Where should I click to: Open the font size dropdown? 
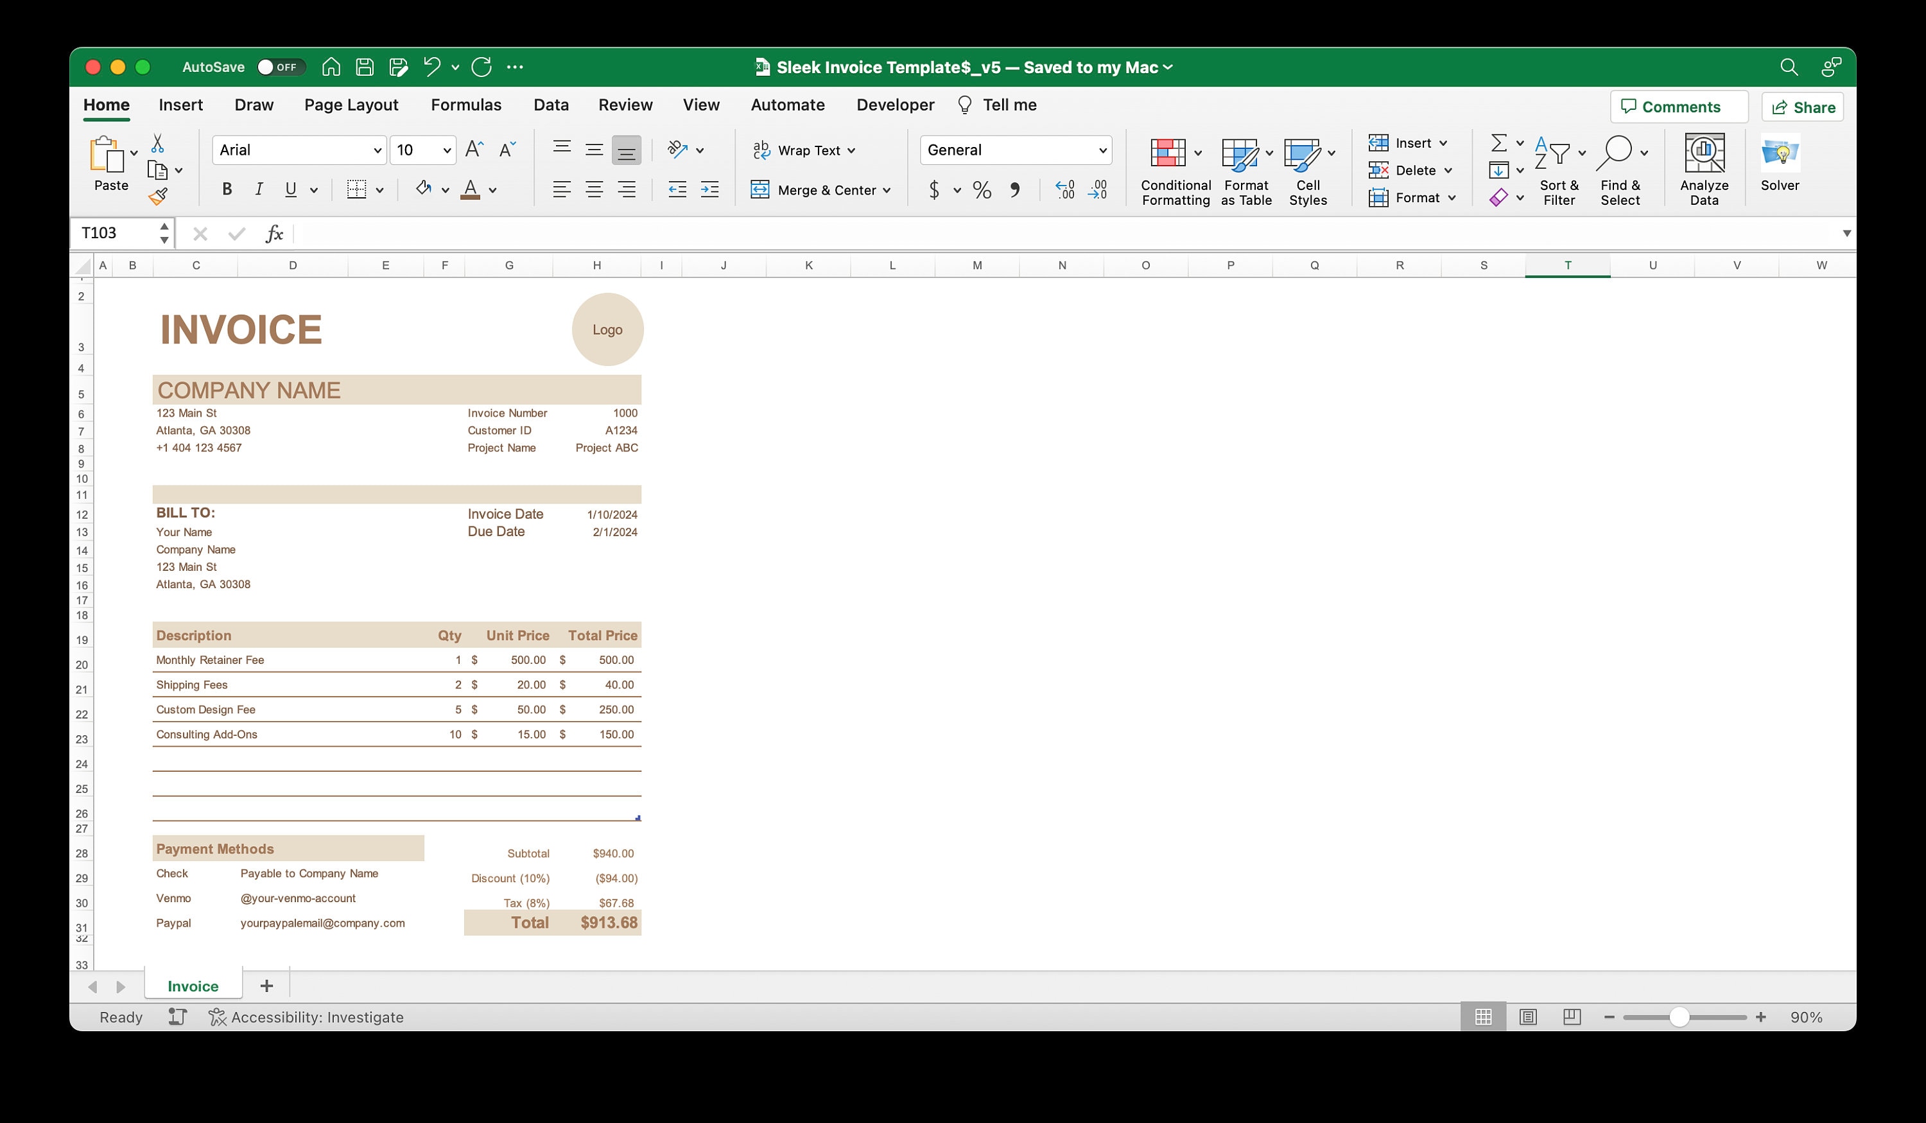click(447, 151)
